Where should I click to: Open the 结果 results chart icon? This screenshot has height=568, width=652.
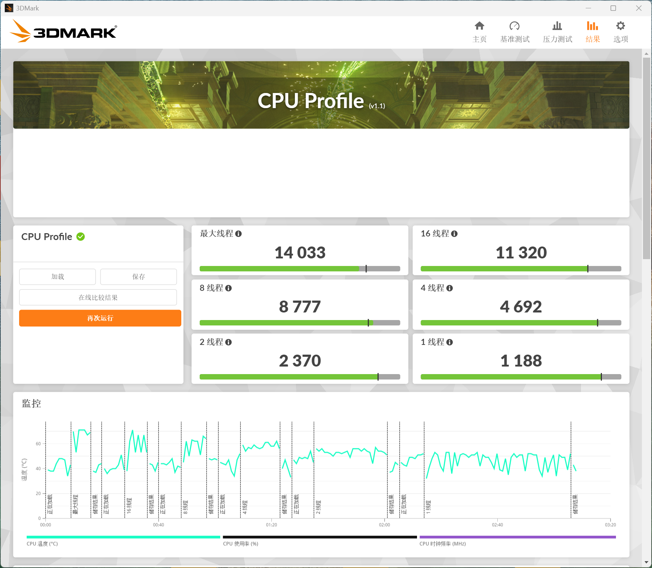593,26
